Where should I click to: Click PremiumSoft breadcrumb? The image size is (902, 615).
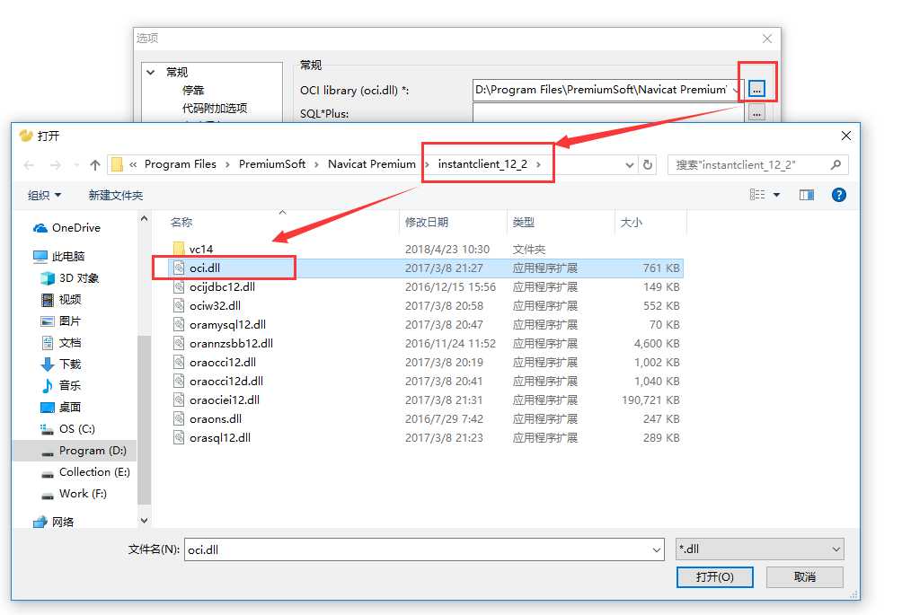(x=272, y=164)
